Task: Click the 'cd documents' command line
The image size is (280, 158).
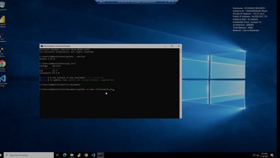Action: [x=60, y=85]
